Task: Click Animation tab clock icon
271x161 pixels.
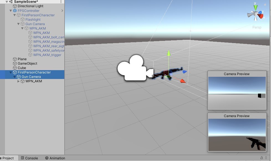Action: (x=47, y=158)
